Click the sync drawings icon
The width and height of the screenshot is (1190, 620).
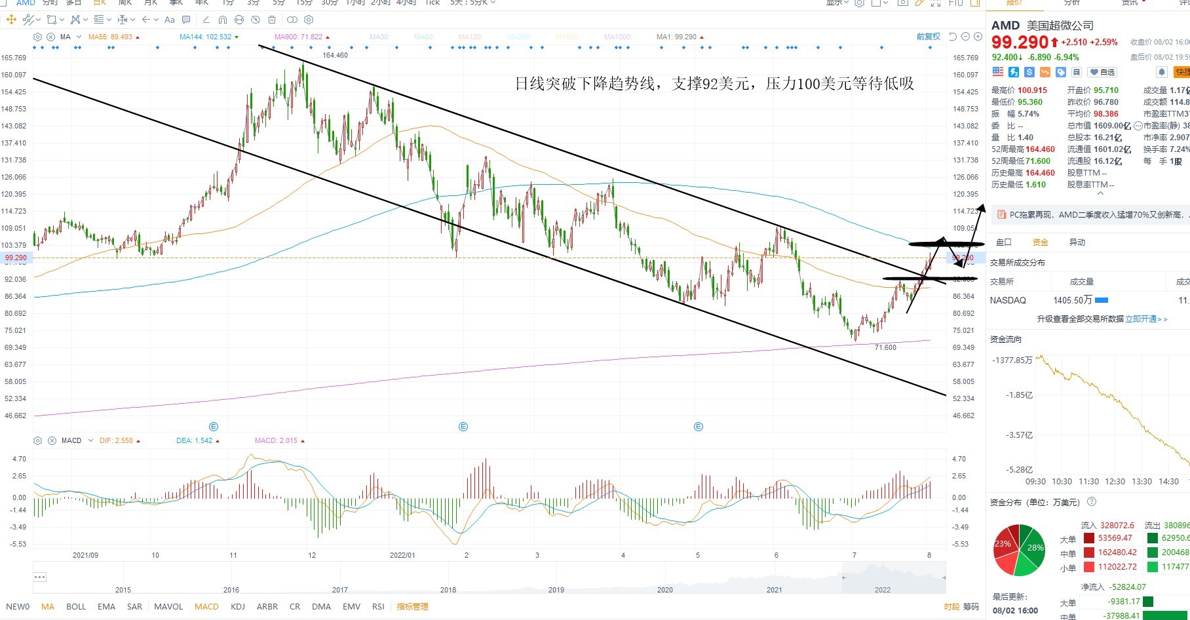click(x=239, y=20)
